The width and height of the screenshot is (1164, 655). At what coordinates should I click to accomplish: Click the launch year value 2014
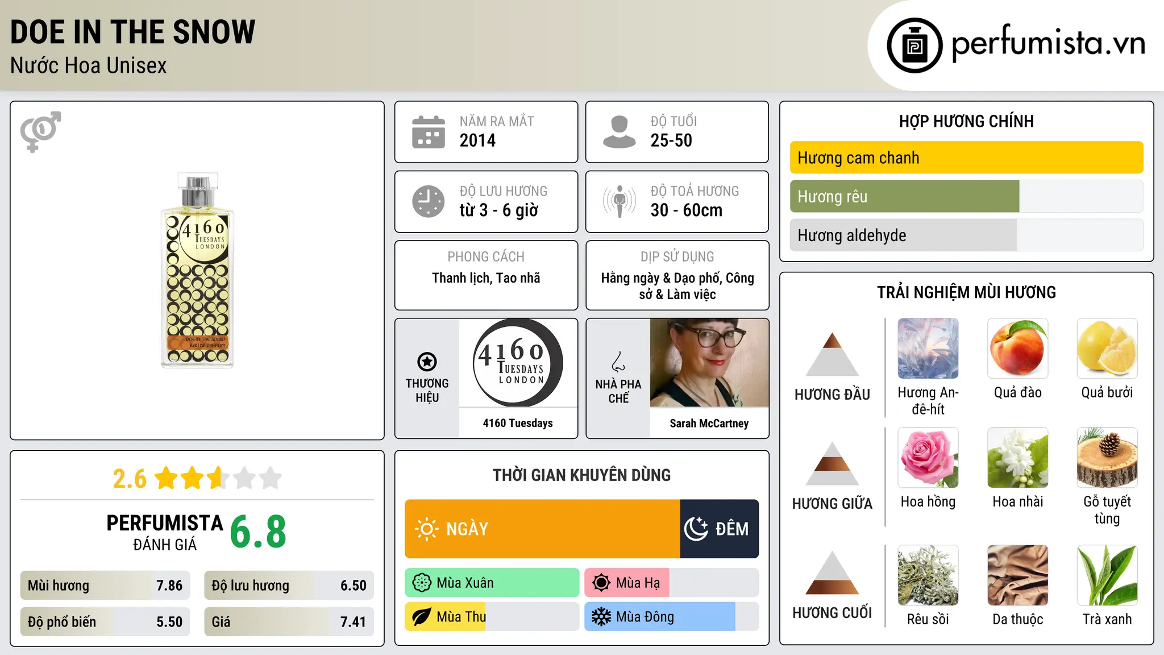click(477, 140)
